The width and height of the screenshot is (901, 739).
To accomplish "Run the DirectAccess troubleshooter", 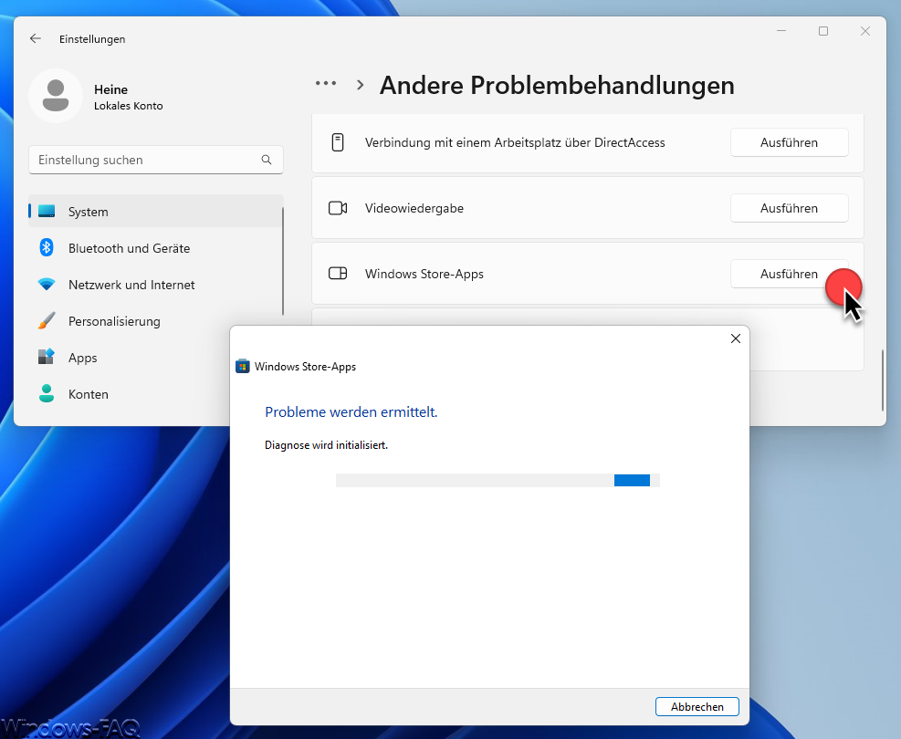I will pos(789,142).
